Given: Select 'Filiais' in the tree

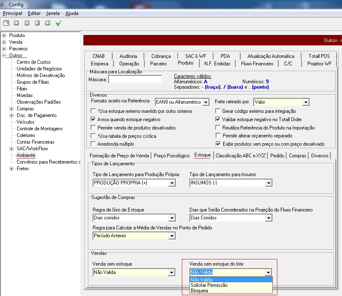Looking at the screenshot, I should (22, 89).
